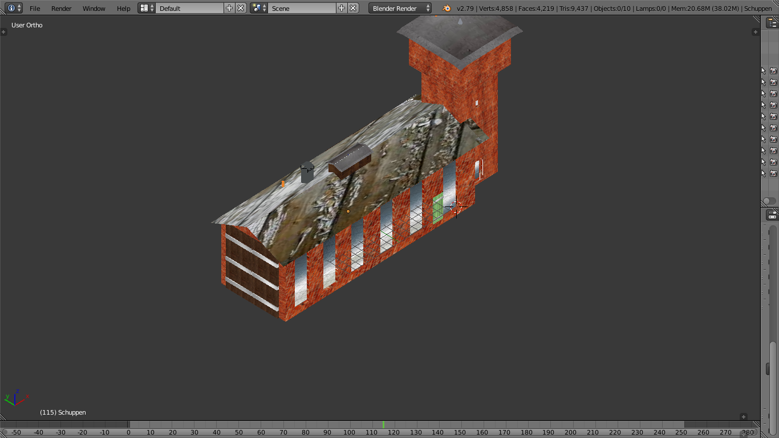Delete the Default screen layout with X icon
Screen dimensions: 779x438
[x=241, y=8]
